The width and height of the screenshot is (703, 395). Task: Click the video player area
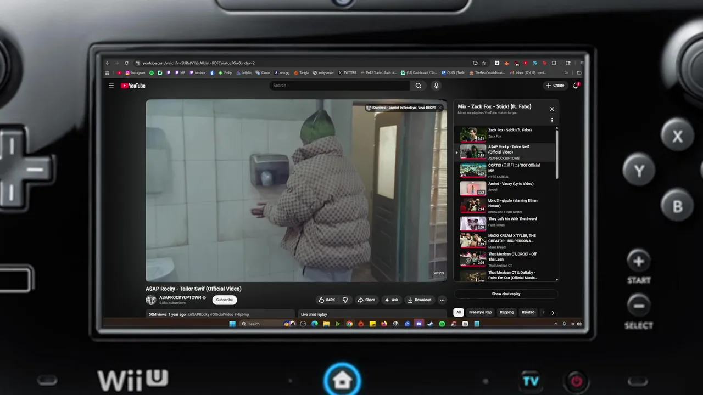(296, 190)
